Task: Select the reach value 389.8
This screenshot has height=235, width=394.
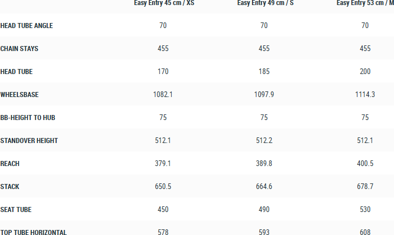Action: (x=264, y=164)
